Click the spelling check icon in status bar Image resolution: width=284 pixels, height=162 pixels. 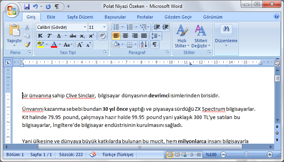[93, 155]
